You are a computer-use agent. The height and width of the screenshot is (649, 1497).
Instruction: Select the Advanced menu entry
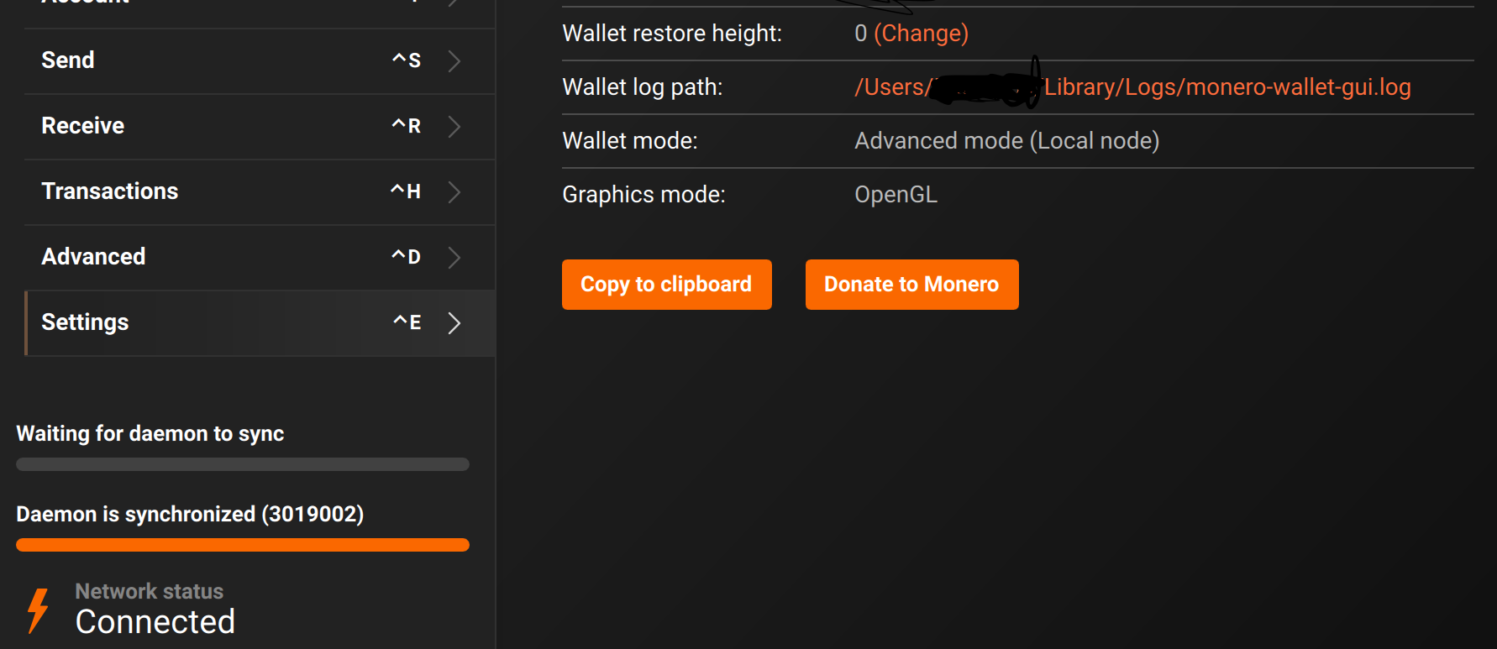tap(93, 257)
